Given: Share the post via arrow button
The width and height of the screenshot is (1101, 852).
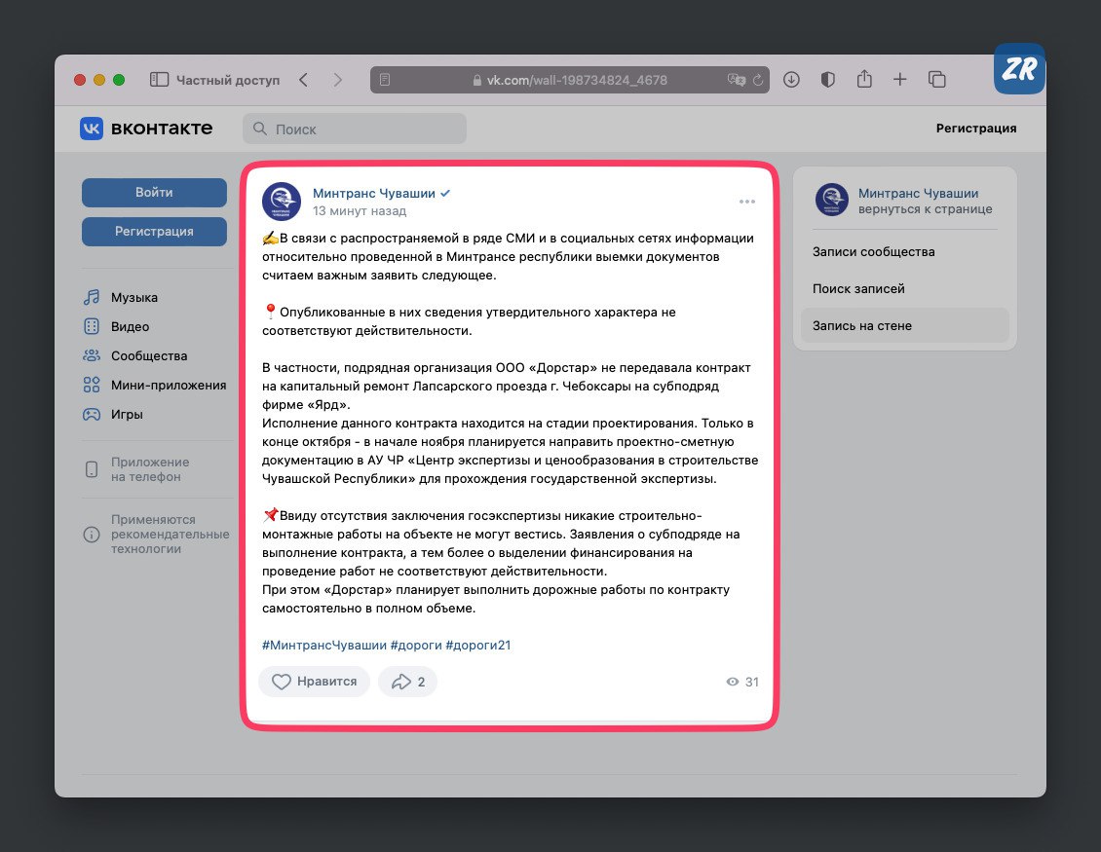Looking at the screenshot, I should click(x=407, y=682).
